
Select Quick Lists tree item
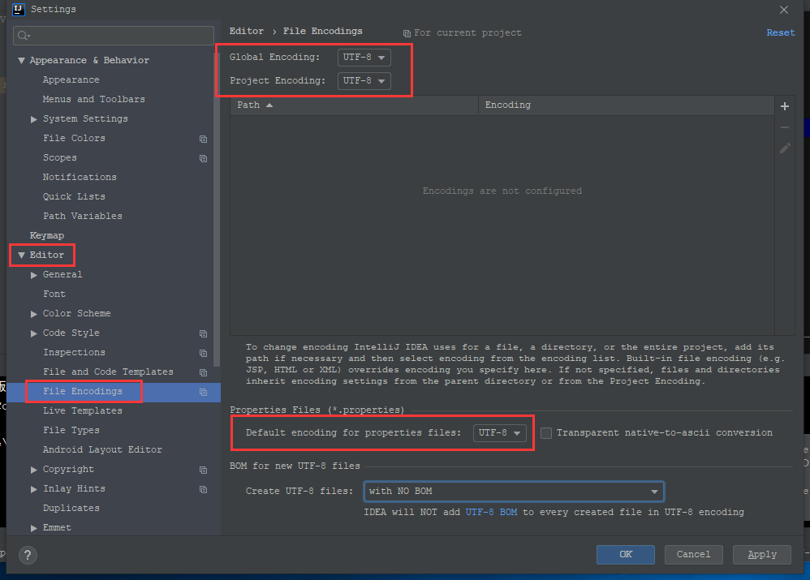(74, 197)
